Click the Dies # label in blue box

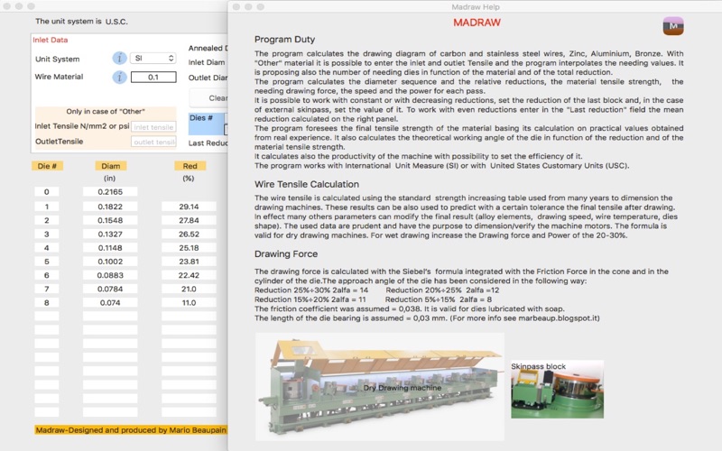click(201, 118)
